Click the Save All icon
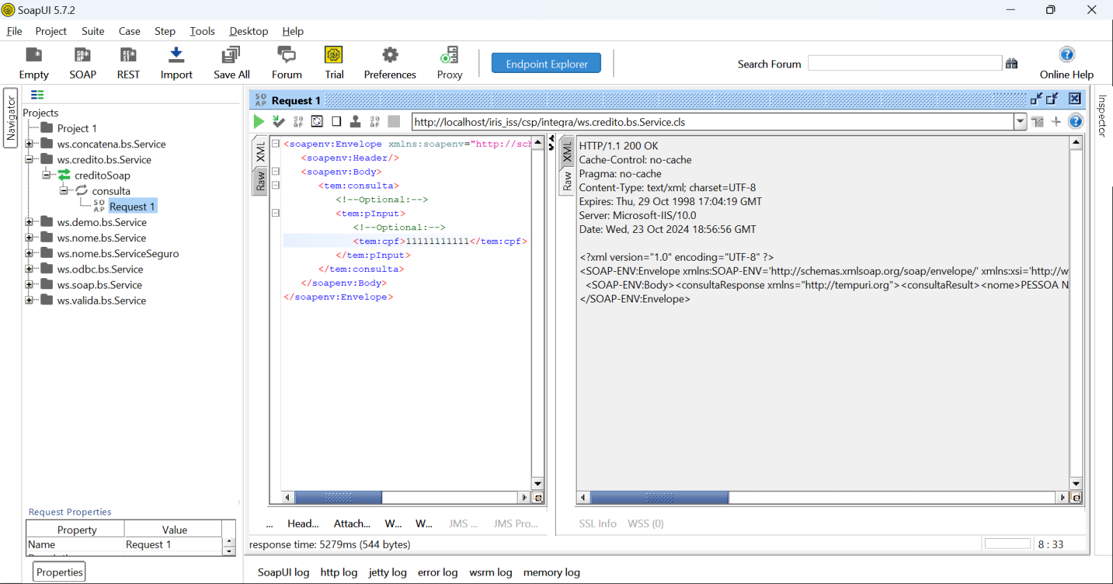1113x584 pixels. point(231,55)
